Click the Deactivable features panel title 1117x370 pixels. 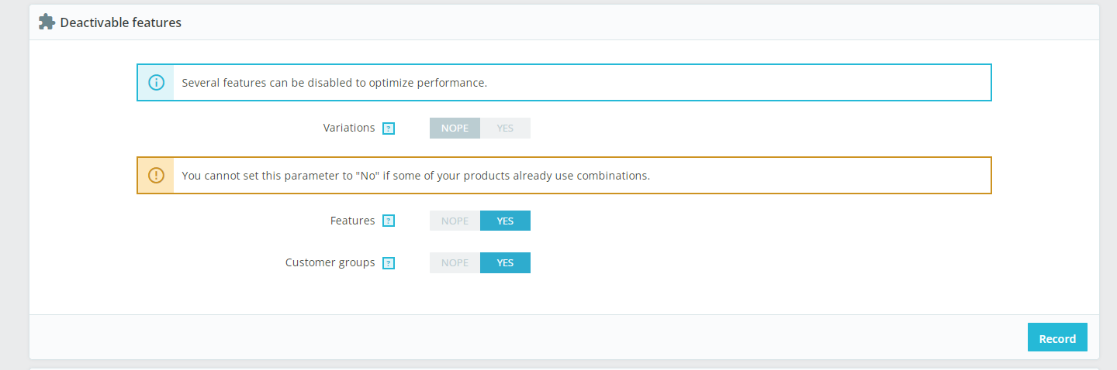(x=120, y=22)
